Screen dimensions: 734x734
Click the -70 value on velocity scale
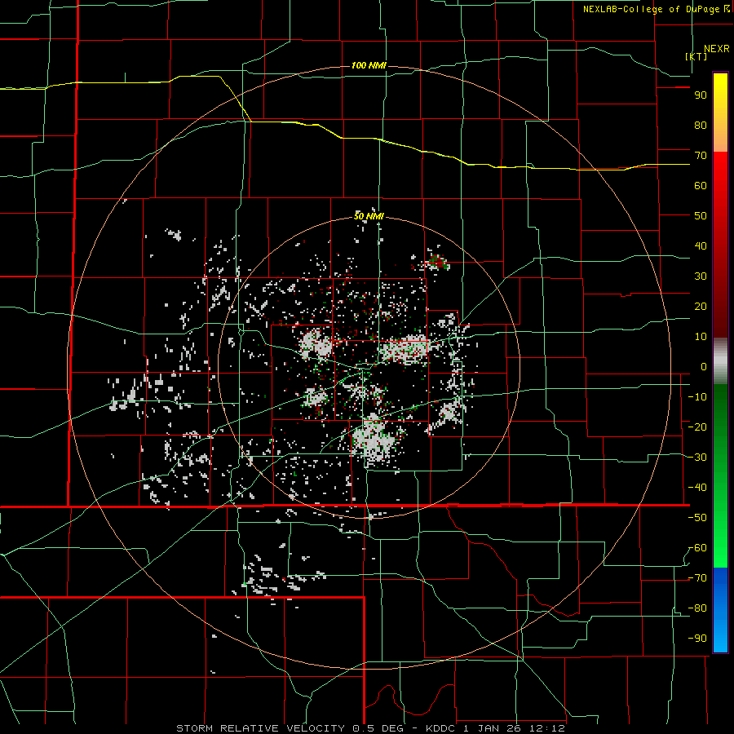(697, 578)
